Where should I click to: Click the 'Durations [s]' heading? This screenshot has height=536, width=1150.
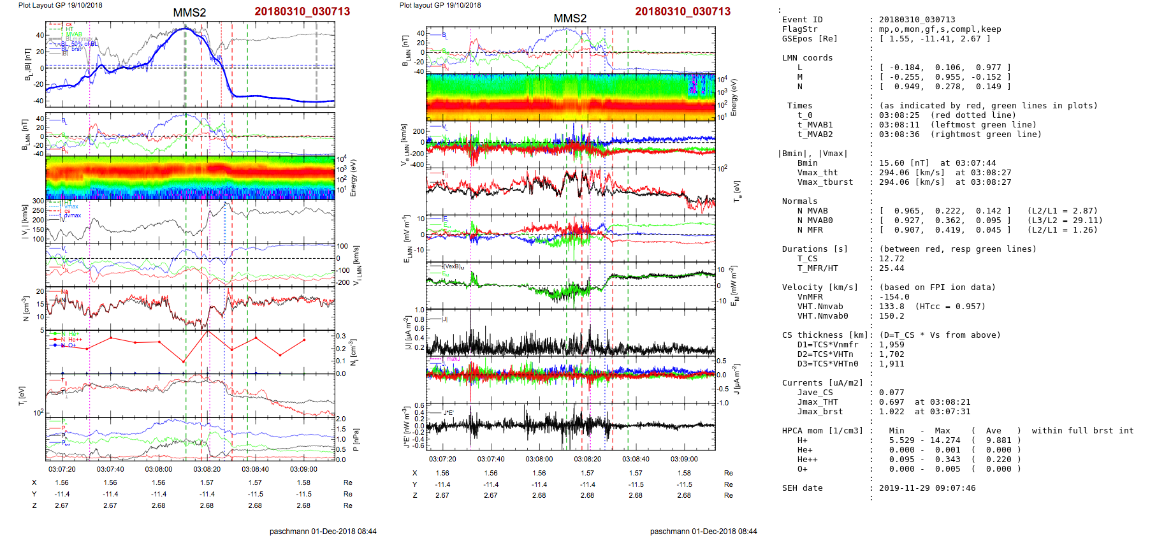(815, 249)
